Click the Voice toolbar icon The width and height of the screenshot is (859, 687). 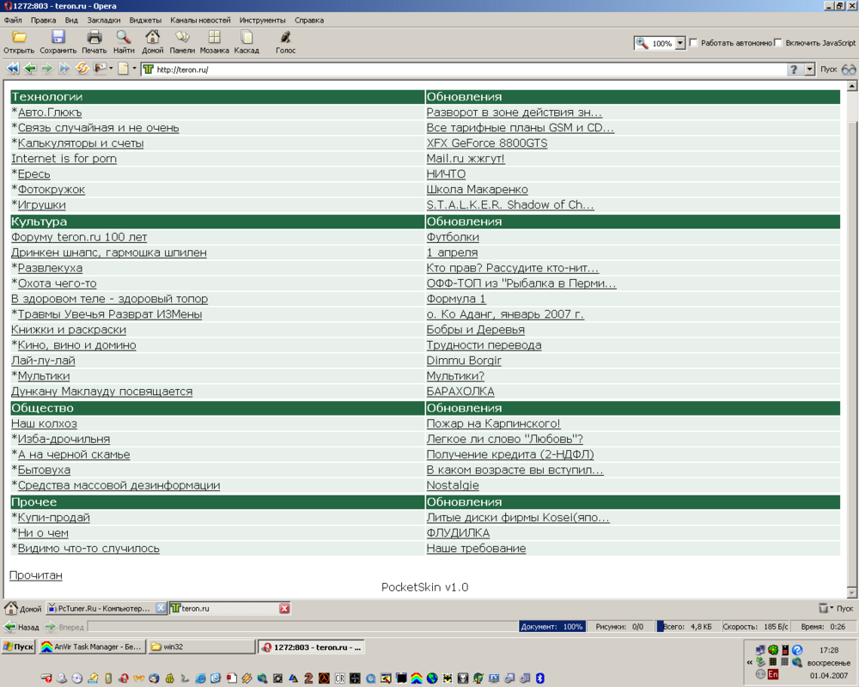tap(285, 37)
